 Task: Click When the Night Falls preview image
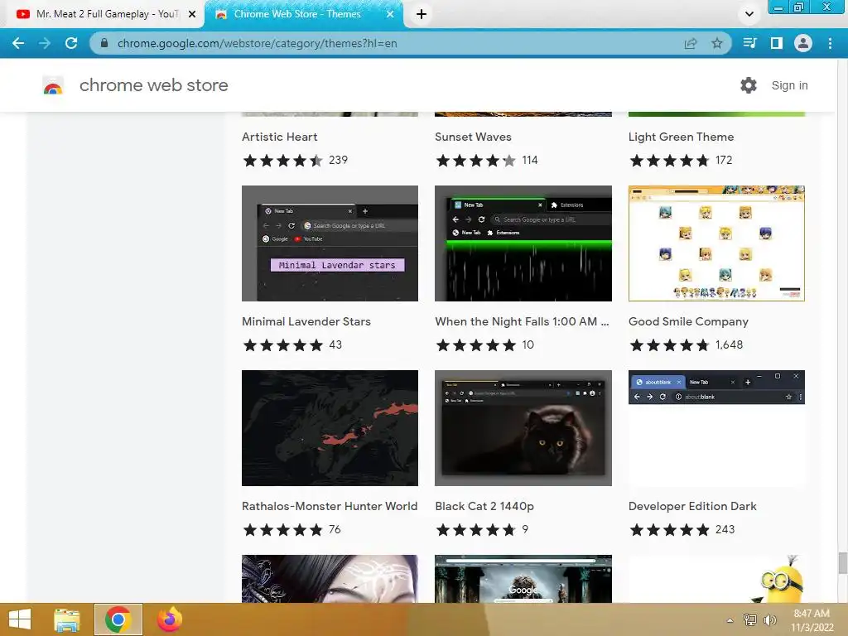pyautogui.click(x=523, y=243)
